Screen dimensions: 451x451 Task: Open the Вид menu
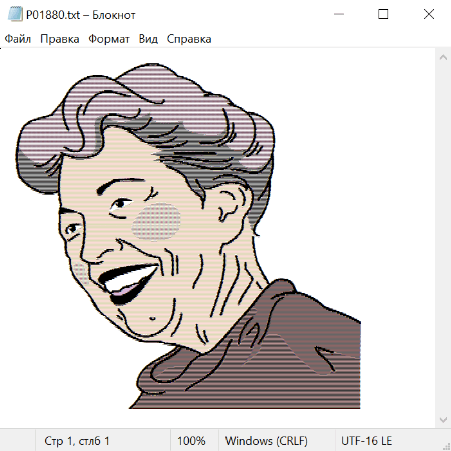148,39
